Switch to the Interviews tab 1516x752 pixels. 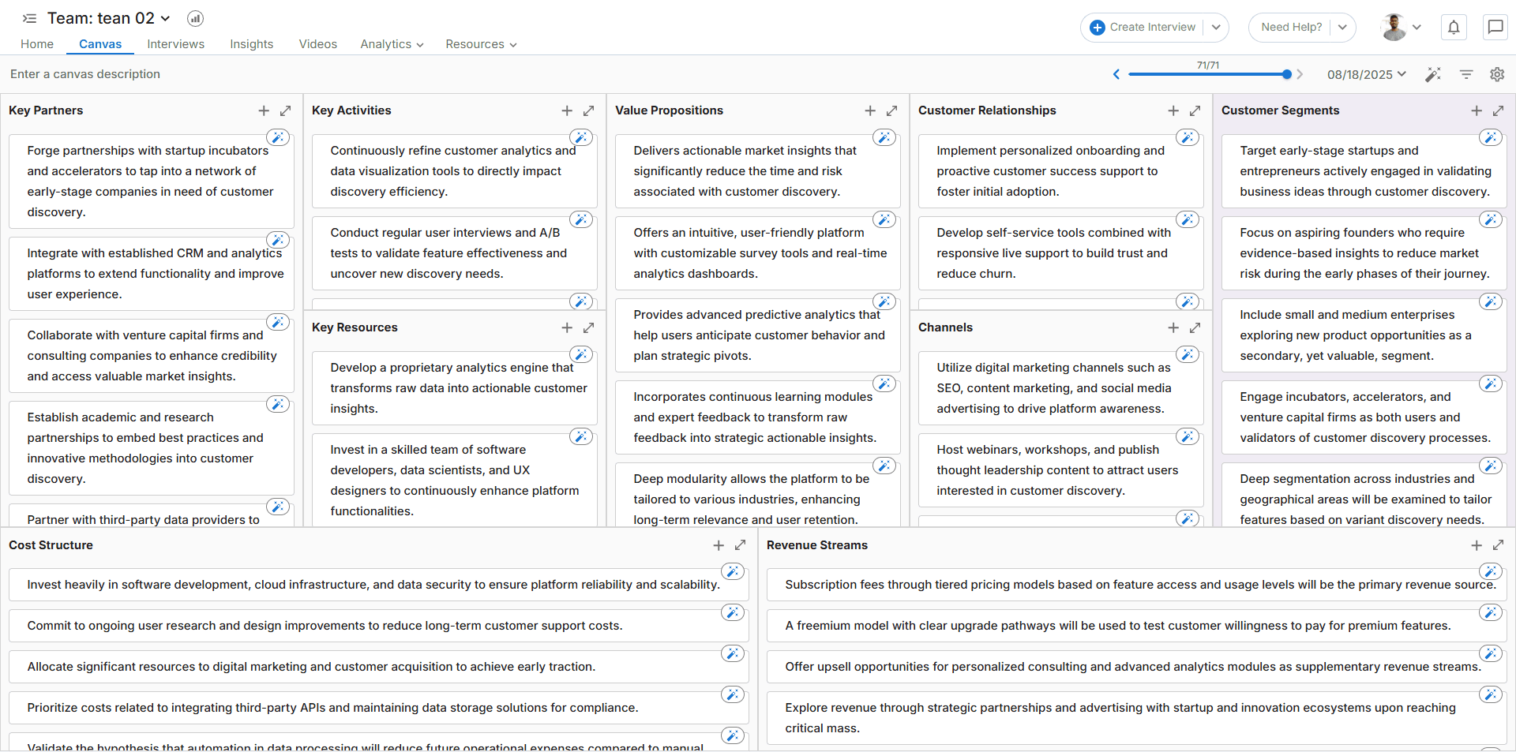pos(175,44)
